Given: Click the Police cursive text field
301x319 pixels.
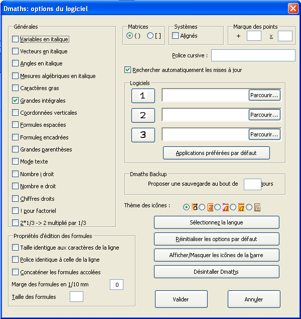Looking at the screenshot, I should 253,55.
